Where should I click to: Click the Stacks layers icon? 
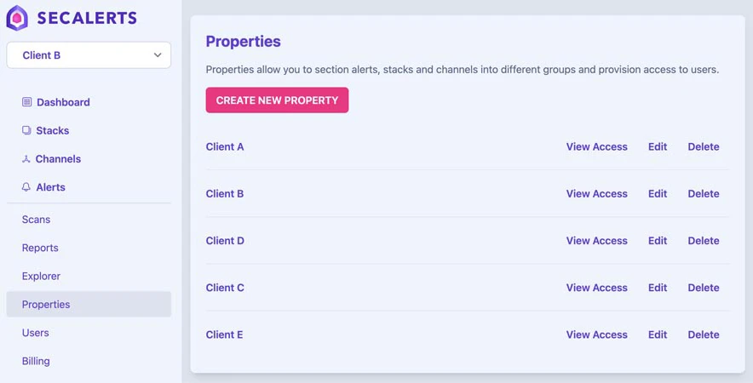click(26, 130)
